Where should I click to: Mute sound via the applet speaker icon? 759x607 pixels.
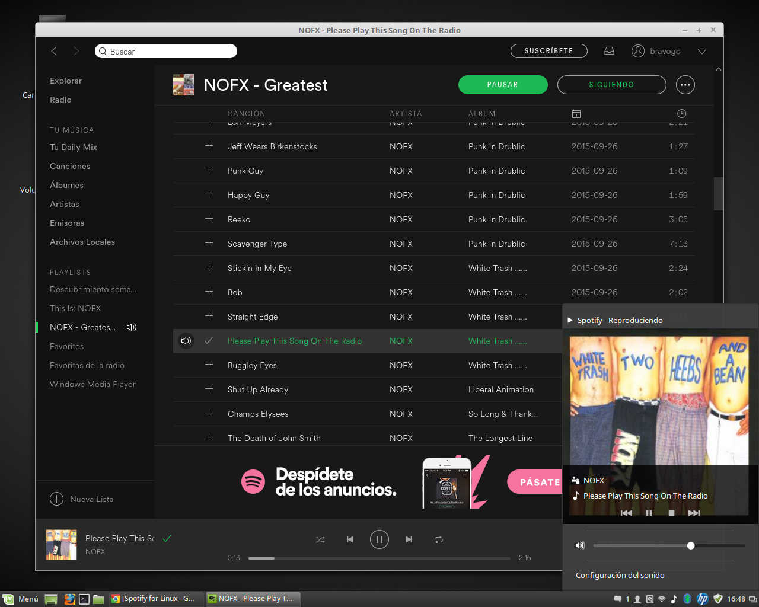point(580,545)
